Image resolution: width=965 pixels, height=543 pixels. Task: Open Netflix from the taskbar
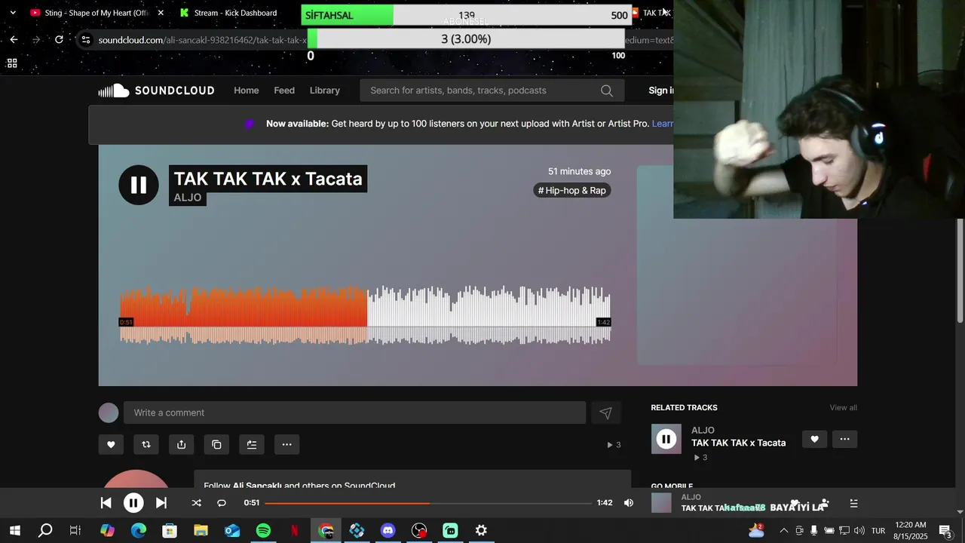[295, 531]
